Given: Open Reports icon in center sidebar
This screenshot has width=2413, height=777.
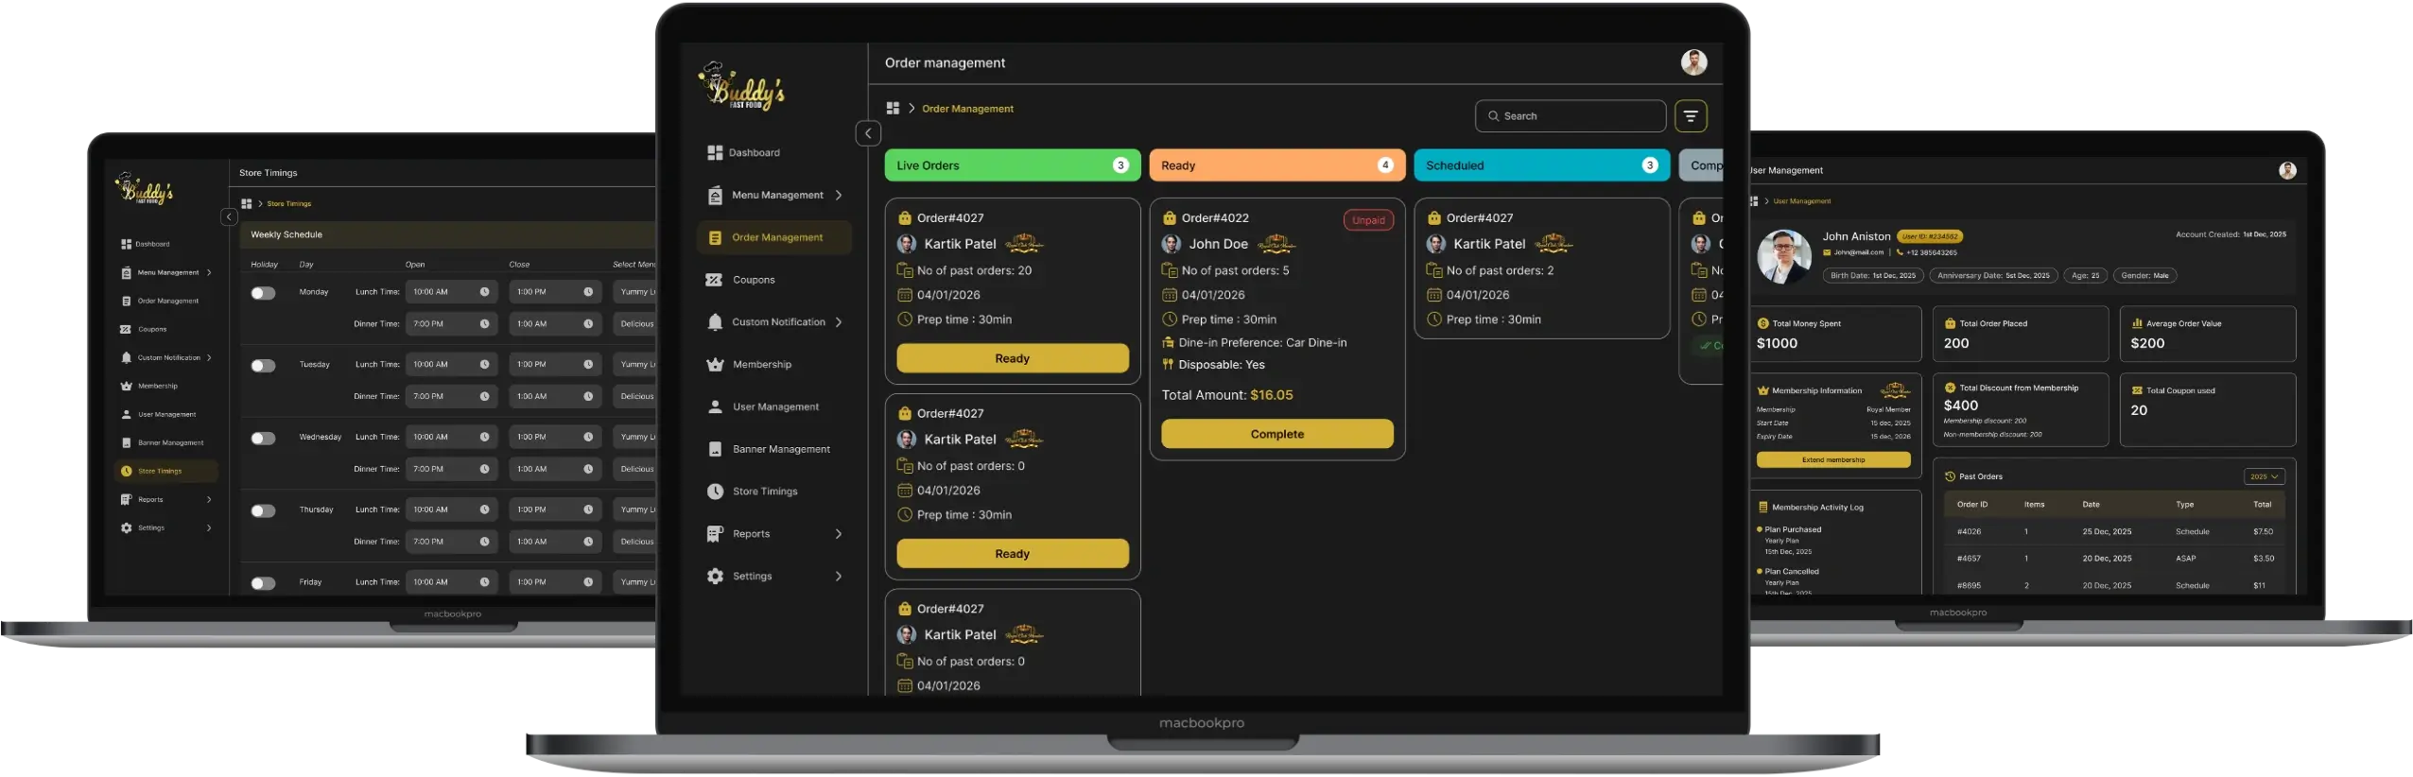Looking at the screenshot, I should pyautogui.click(x=715, y=534).
